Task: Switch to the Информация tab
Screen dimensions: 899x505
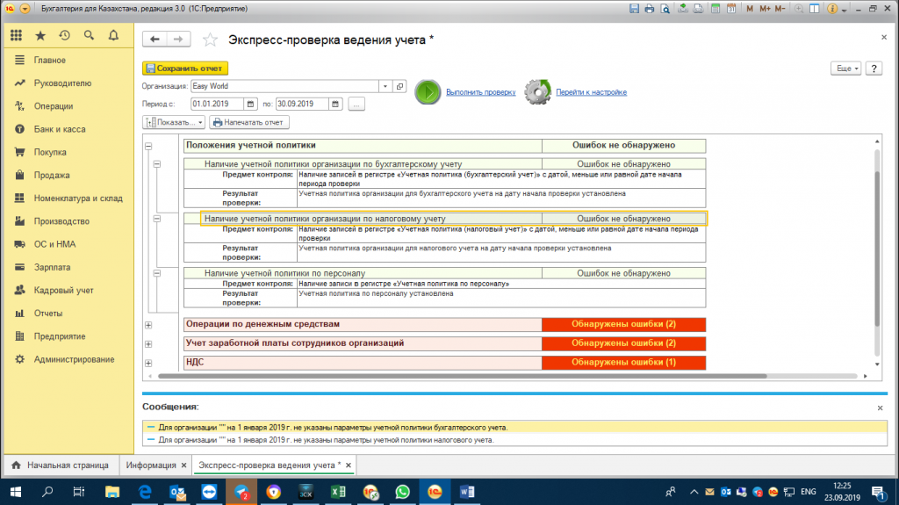Action: pyautogui.click(x=151, y=465)
